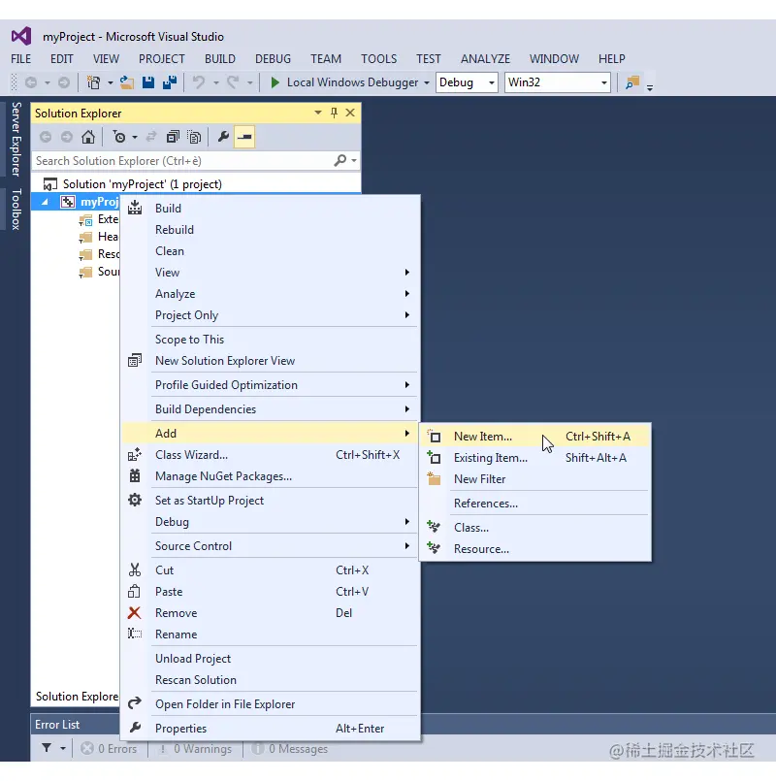Click the Undo toolbar icon
Viewport: 776px width, 781px height.
coord(199,82)
